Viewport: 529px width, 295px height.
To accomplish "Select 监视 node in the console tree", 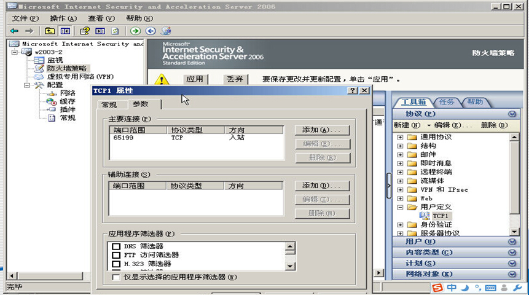I will 55,60.
